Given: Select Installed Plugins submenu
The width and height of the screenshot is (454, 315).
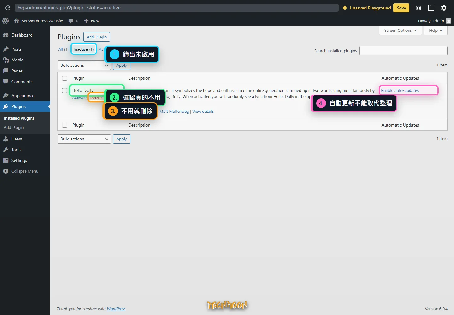Looking at the screenshot, I should 19,118.
